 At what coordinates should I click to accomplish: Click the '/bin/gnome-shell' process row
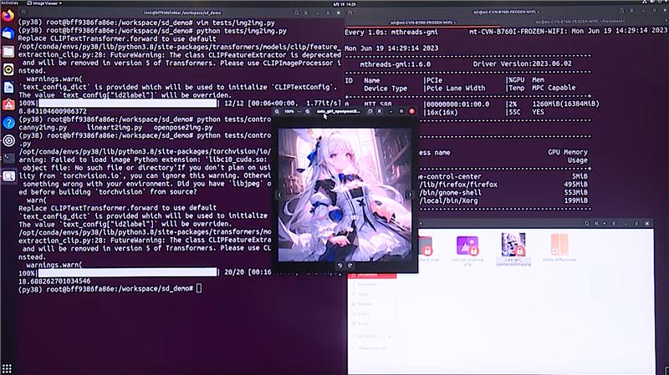451,193
